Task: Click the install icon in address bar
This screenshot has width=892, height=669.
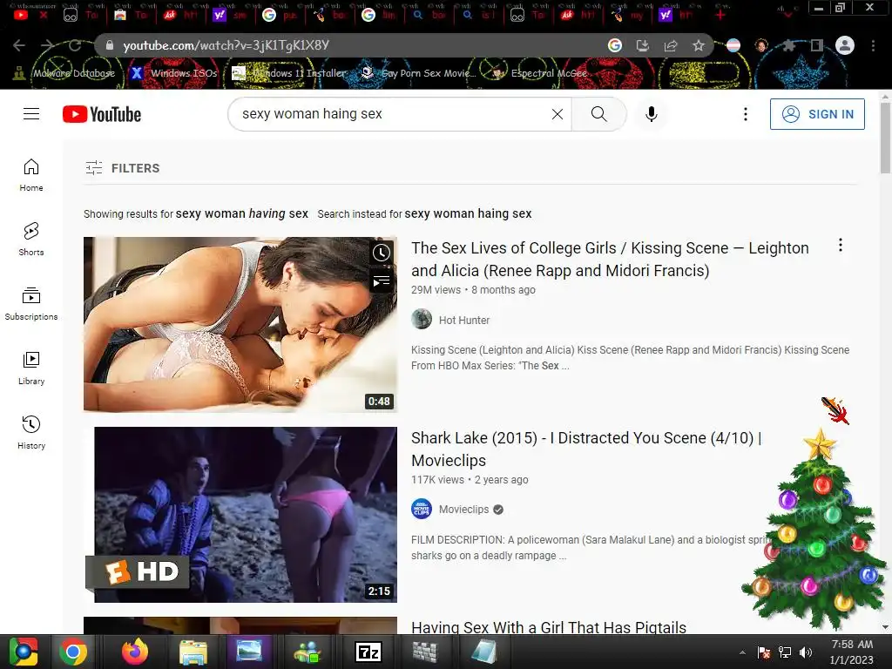Action: 643,45
